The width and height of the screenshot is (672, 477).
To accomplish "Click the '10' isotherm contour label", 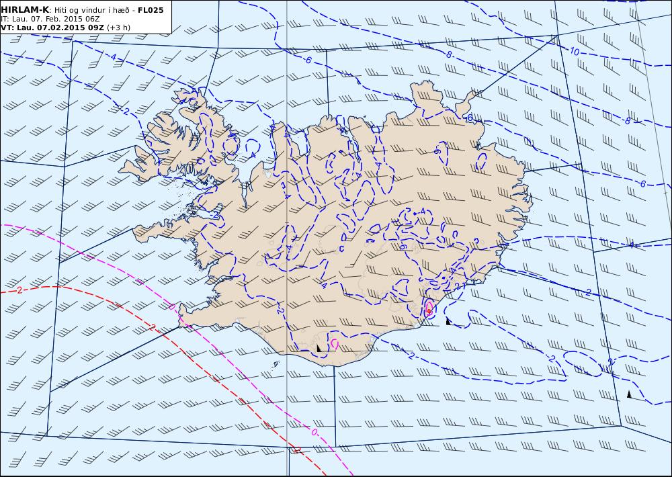I will click(x=575, y=52).
